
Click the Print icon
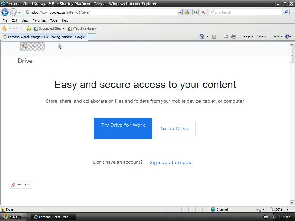click(x=233, y=36)
